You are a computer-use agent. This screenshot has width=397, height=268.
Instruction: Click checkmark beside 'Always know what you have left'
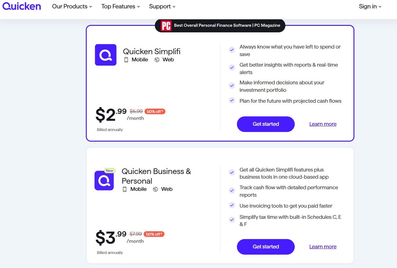click(x=232, y=50)
